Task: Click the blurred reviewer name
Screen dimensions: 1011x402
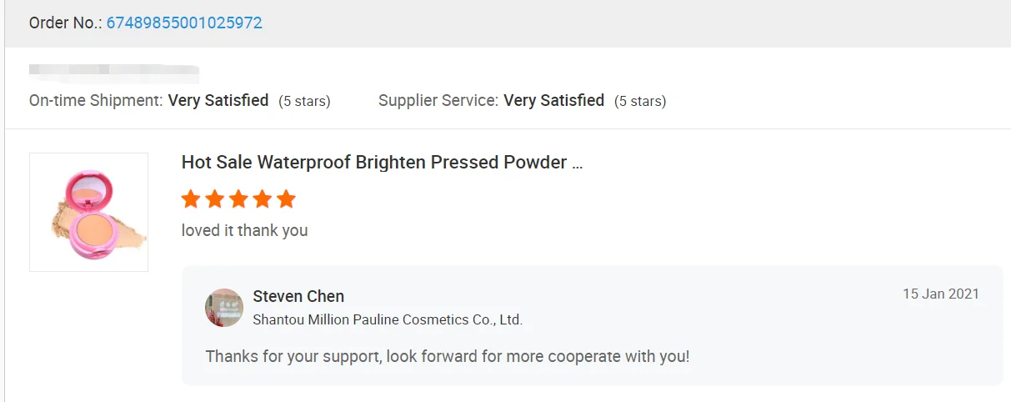Action: (x=113, y=70)
